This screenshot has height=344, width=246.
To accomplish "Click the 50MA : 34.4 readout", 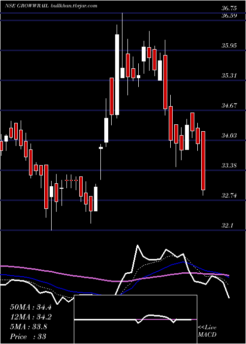I will click(x=31, y=307).
